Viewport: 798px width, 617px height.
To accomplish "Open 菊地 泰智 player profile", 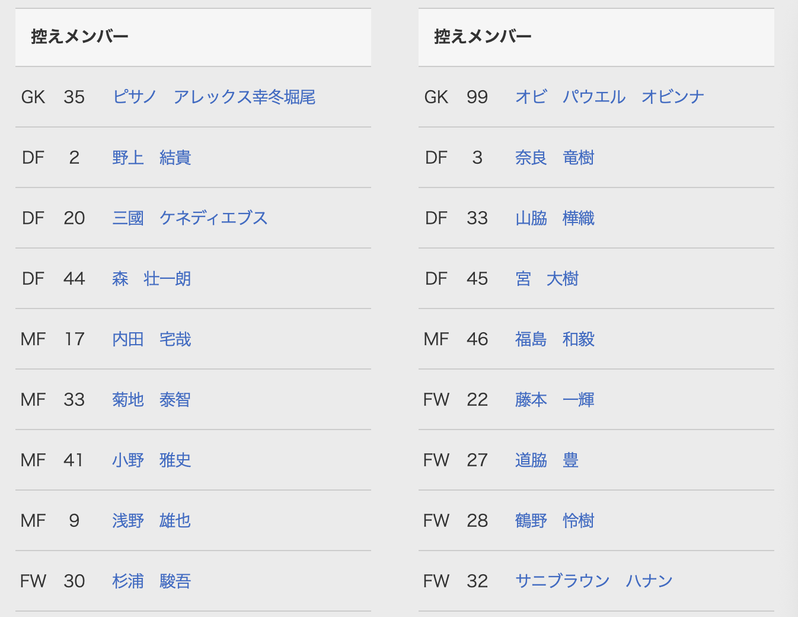I will pyautogui.click(x=152, y=399).
